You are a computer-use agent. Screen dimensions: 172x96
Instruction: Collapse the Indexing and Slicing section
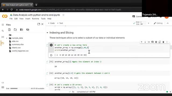47,33
